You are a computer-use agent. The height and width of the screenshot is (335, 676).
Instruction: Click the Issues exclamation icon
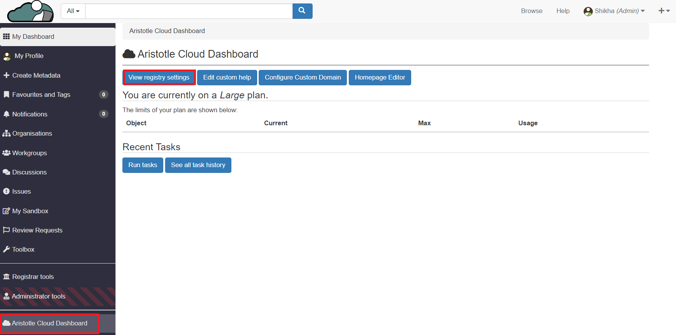7,191
